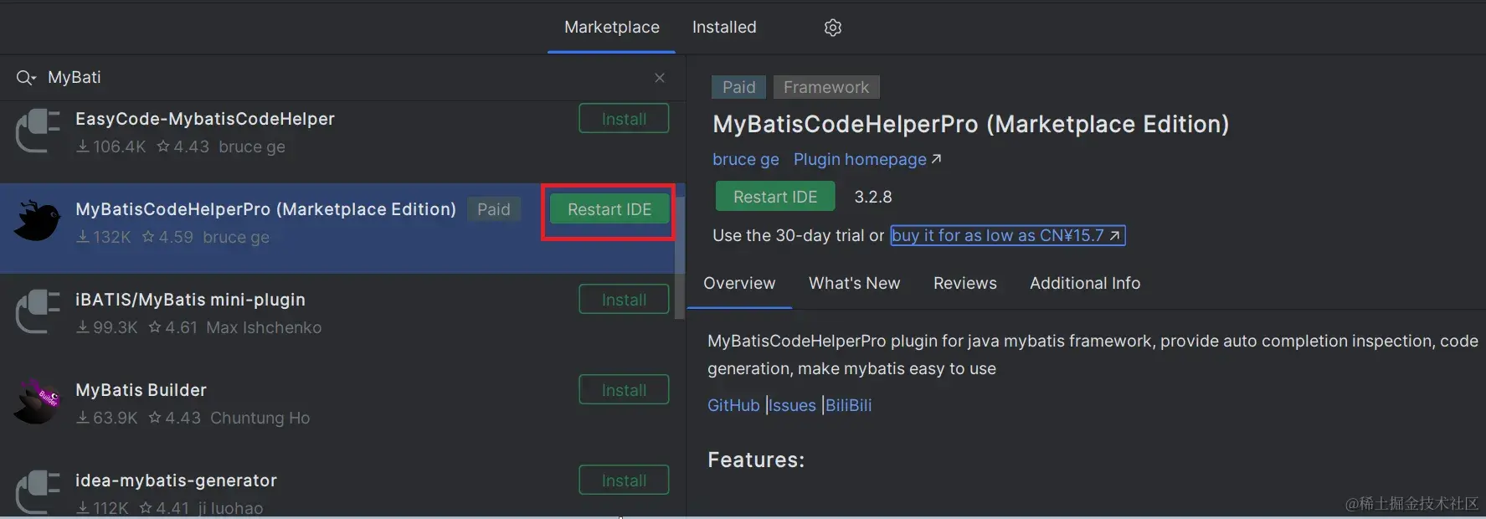Click Chuntung Ho author name
Screen dimensions: 1486x519
[260, 418]
